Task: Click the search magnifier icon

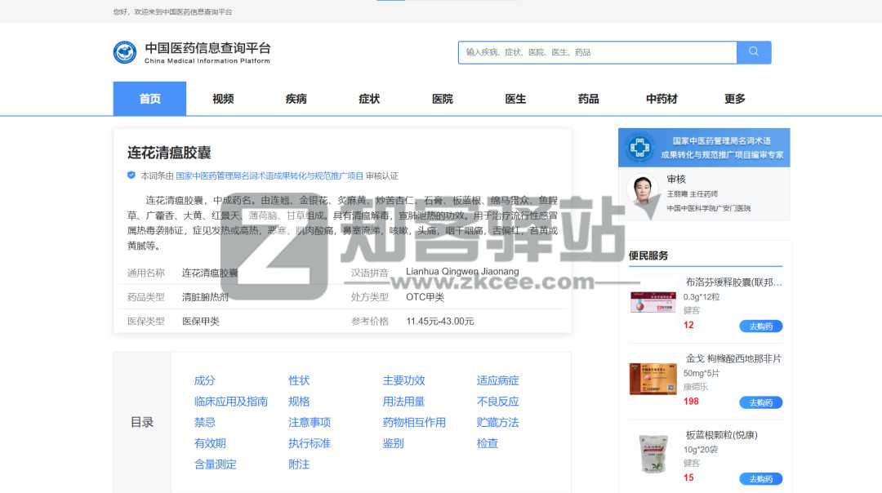Action: [x=753, y=51]
